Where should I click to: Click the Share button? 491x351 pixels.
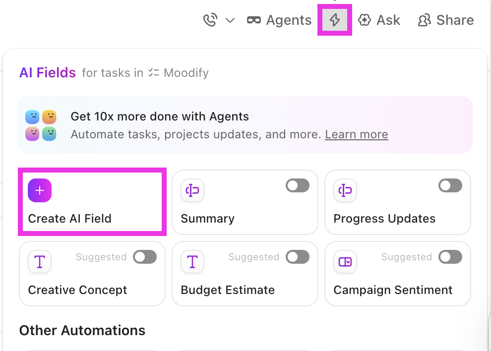point(446,20)
